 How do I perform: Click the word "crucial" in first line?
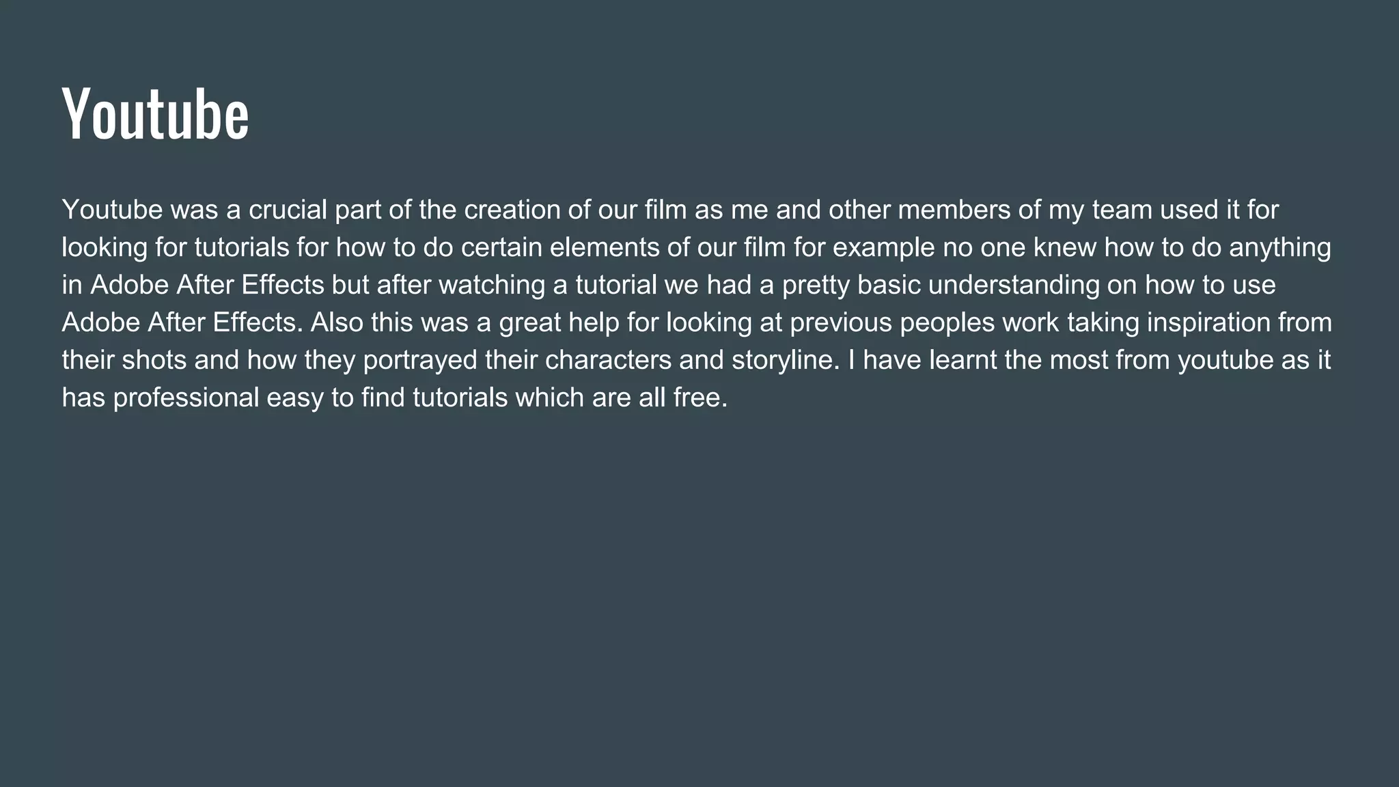(x=288, y=210)
